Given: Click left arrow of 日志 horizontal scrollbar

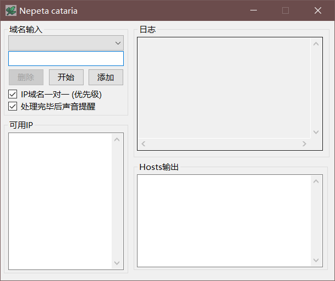Looking at the screenshot, I should (x=144, y=144).
